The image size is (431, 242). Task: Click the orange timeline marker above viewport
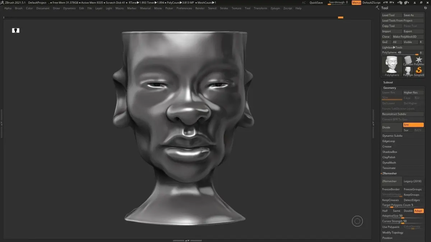tap(340, 17)
